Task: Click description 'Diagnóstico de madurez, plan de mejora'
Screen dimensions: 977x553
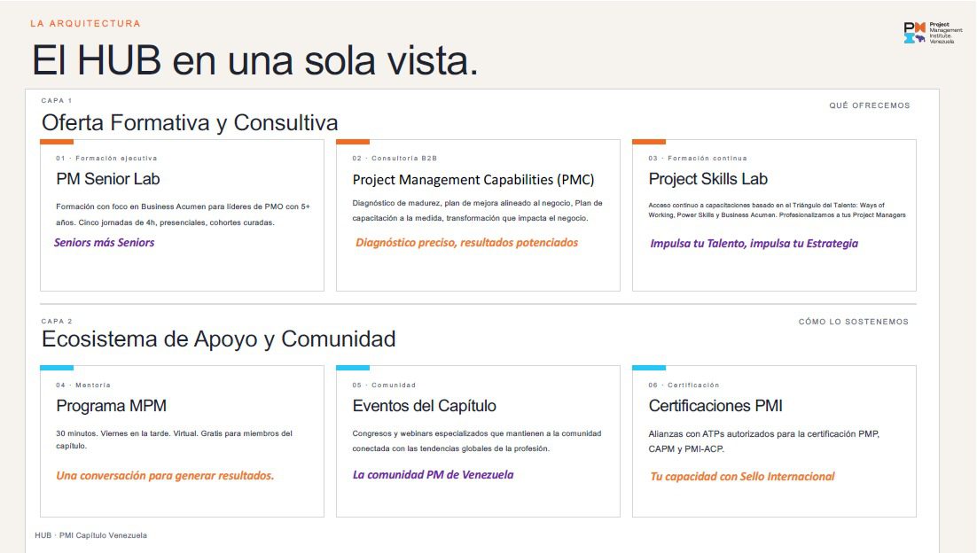Action: pos(477,211)
